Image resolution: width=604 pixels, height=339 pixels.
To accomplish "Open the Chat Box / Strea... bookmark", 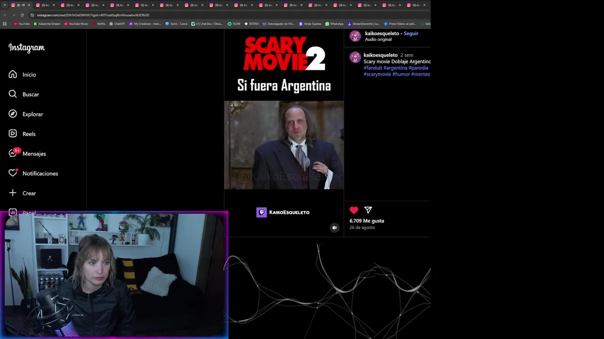I will 207,24.
